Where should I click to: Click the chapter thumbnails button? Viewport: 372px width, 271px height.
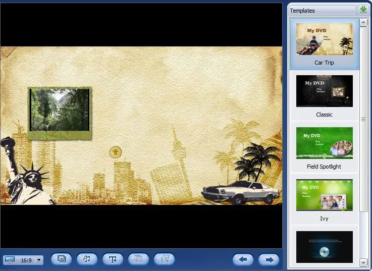[x=138, y=259]
